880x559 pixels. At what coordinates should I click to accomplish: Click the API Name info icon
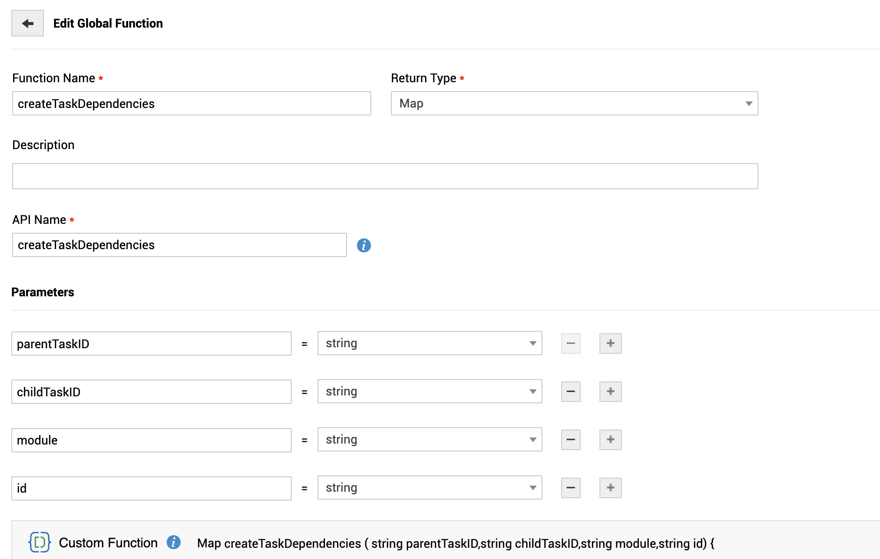coord(364,245)
